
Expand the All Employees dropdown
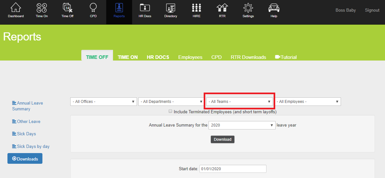(307, 102)
